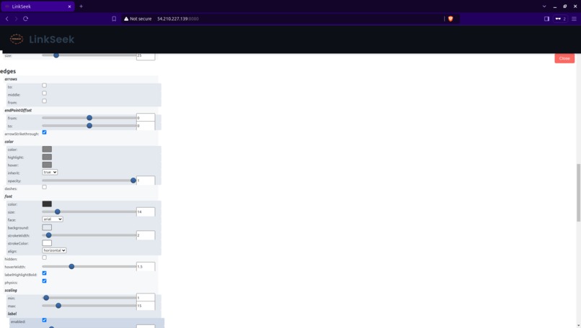The width and height of the screenshot is (581, 328).
Task: Open the font face dropdown
Action: click(52, 219)
